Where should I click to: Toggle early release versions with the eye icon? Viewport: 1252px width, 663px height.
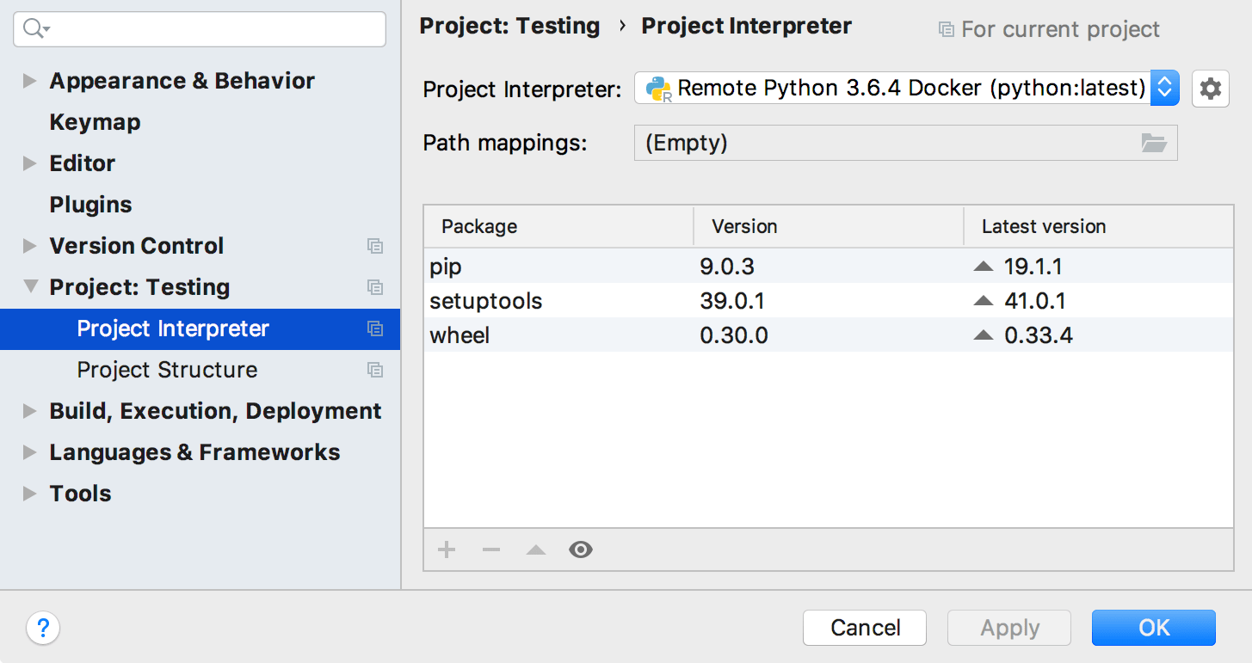coord(580,549)
